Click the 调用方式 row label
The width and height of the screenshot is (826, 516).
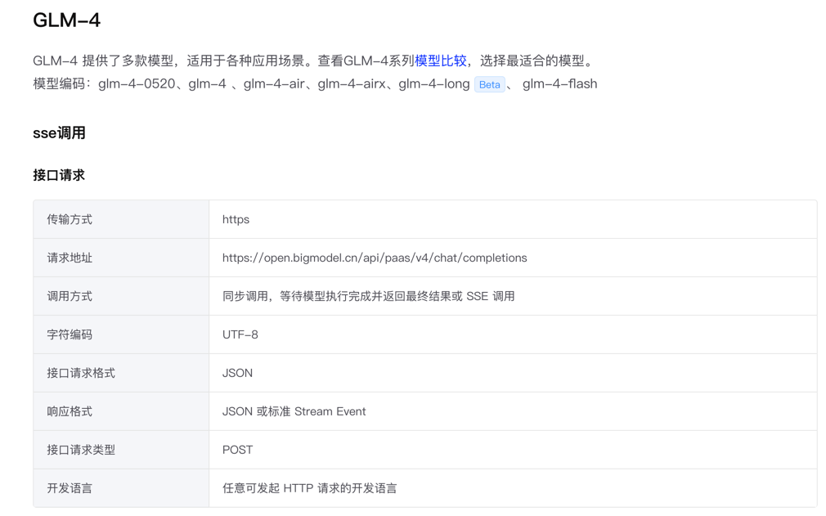[70, 297]
